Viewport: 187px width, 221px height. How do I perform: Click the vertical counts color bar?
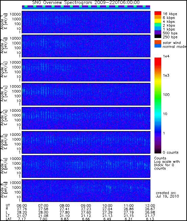(158, 106)
